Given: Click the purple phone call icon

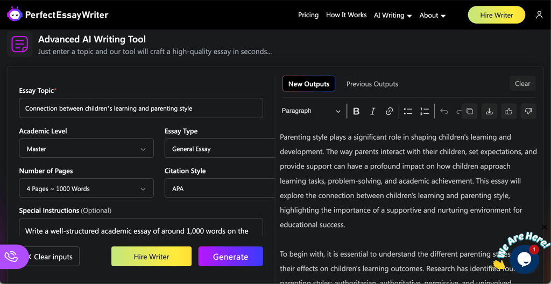Looking at the screenshot, I should (11, 257).
